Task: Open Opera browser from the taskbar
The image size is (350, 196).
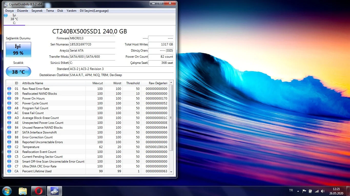Action: coord(39,191)
